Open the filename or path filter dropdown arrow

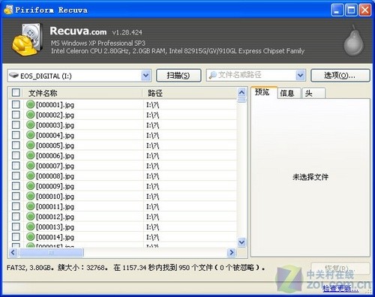tap(301, 75)
